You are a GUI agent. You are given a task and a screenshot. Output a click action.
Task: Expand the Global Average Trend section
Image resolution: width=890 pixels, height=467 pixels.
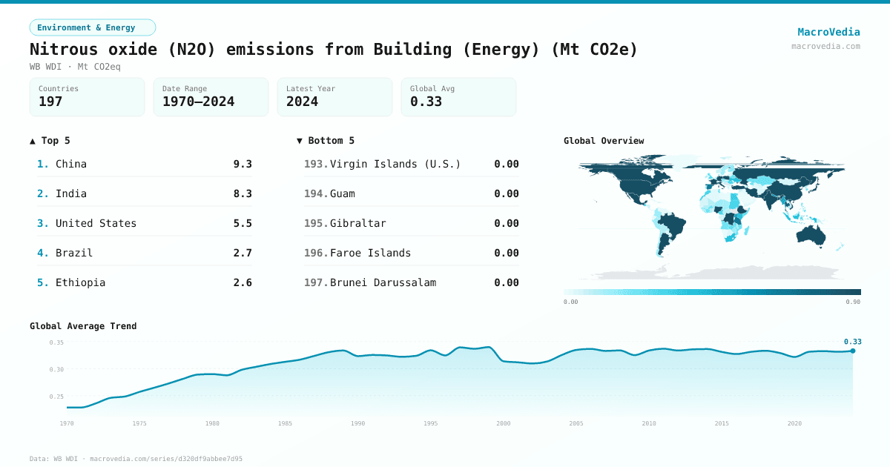point(83,326)
